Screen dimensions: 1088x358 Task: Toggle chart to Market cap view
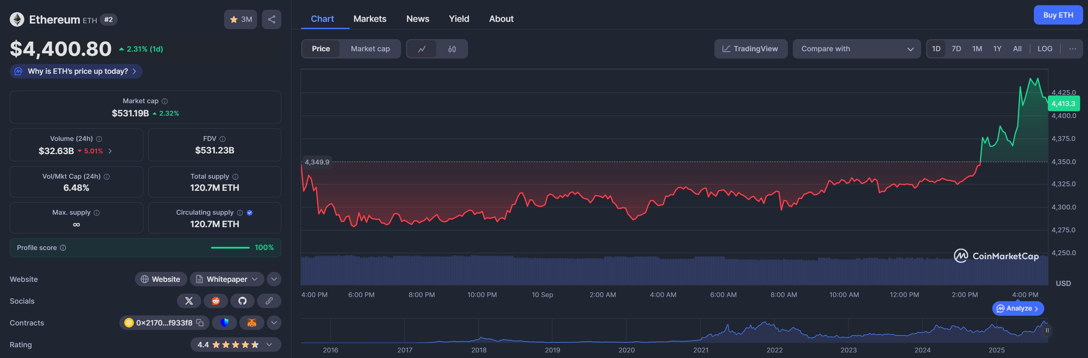[370, 49]
